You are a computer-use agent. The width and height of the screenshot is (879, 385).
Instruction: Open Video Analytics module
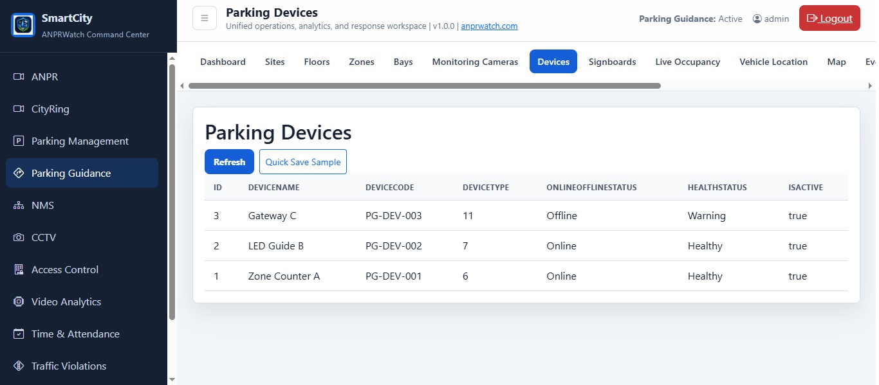[x=82, y=301]
